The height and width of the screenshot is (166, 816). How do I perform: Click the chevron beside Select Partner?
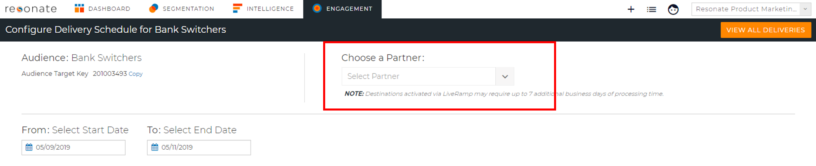pyautogui.click(x=505, y=76)
